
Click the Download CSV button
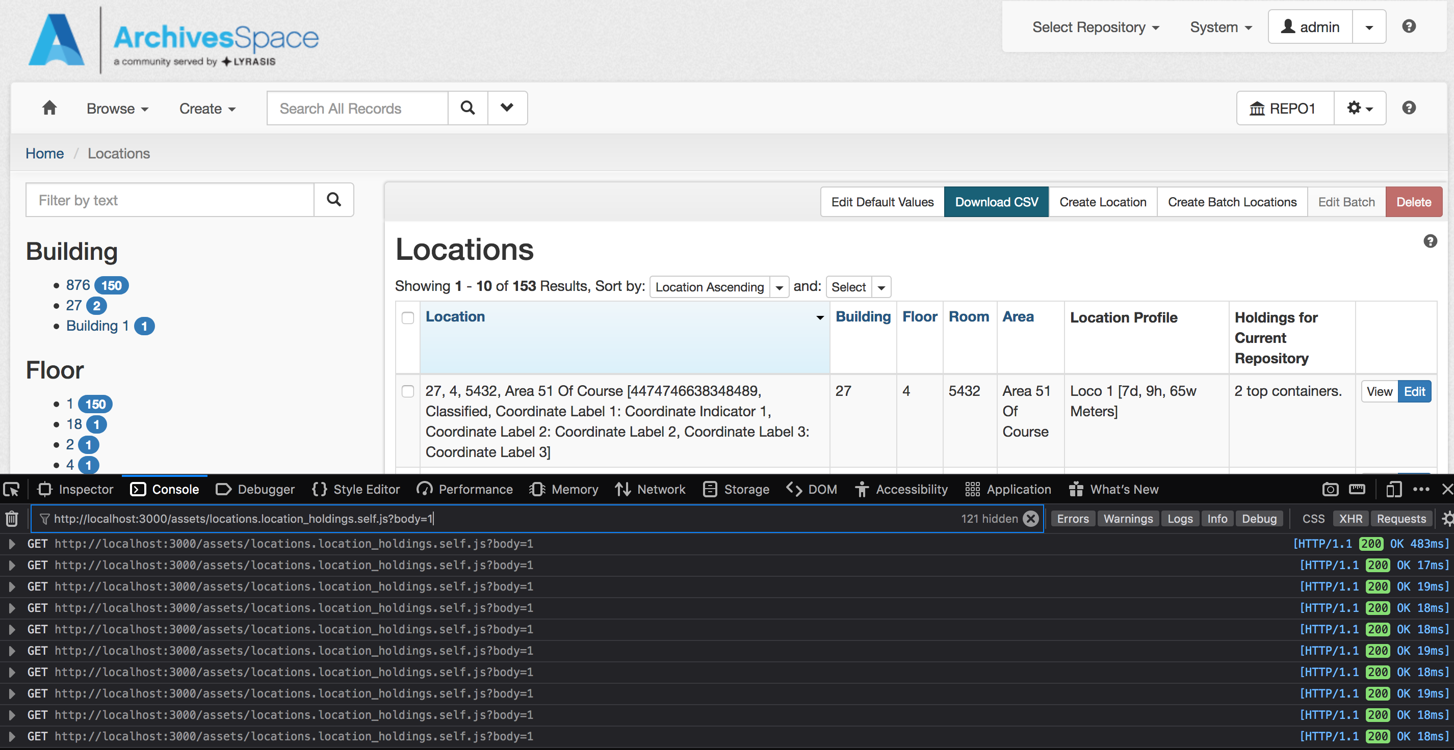(996, 201)
